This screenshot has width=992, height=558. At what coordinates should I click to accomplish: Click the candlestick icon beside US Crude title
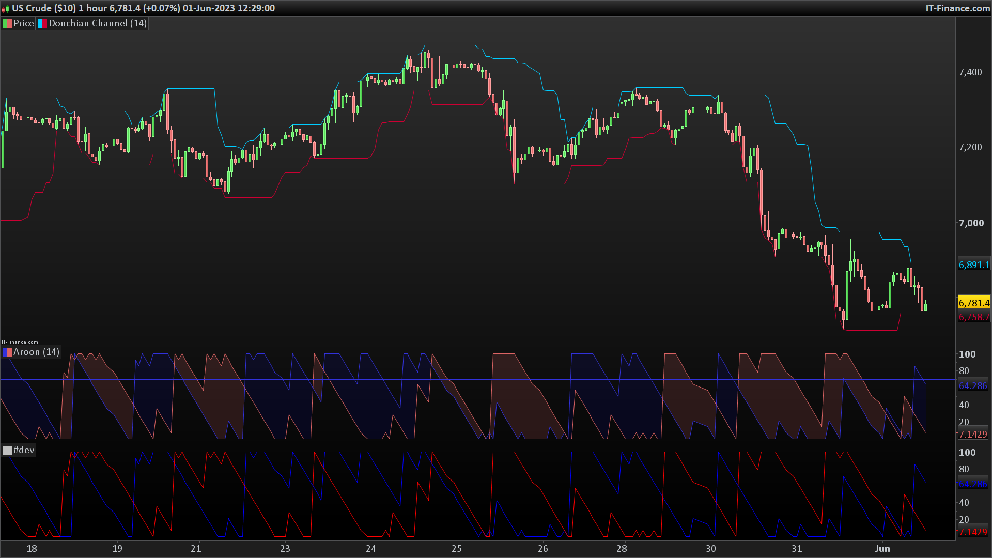tap(6, 8)
